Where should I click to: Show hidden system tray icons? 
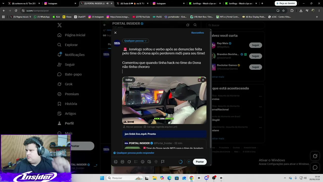(285, 178)
